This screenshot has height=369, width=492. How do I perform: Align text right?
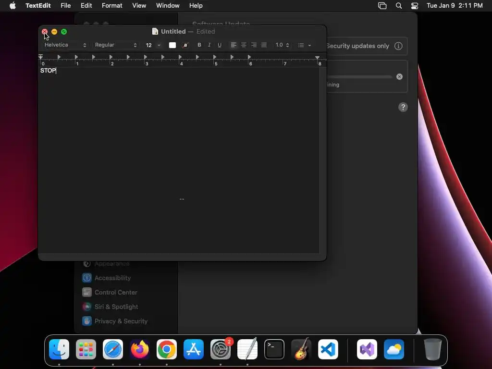[x=254, y=45]
